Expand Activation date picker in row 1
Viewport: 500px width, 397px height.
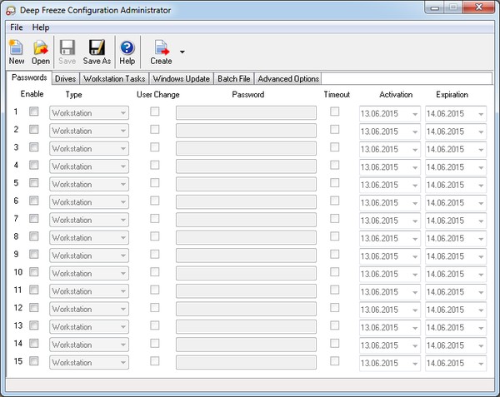click(x=414, y=113)
